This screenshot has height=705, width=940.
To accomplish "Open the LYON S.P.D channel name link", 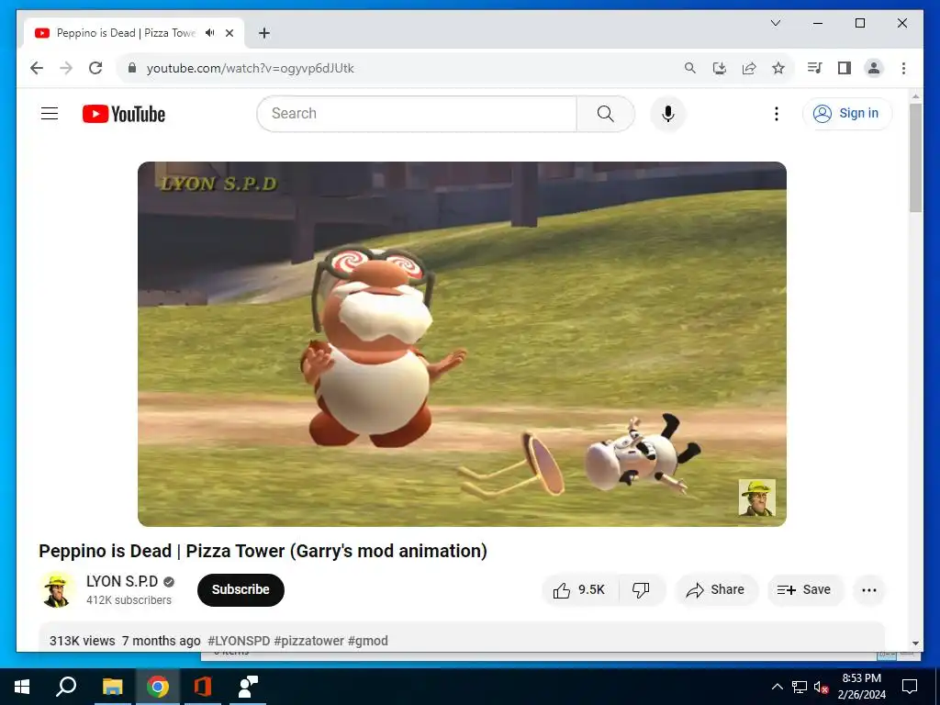I will [x=122, y=581].
